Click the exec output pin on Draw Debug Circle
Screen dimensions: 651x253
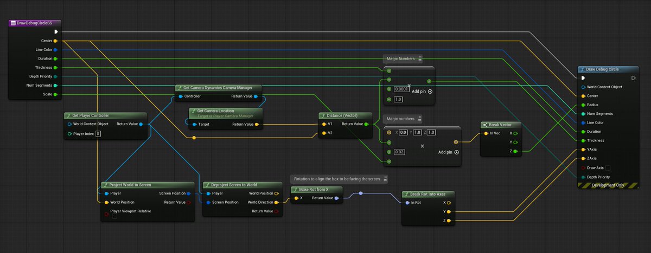click(x=633, y=78)
